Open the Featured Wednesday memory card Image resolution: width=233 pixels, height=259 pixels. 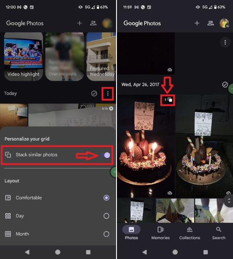(101, 57)
